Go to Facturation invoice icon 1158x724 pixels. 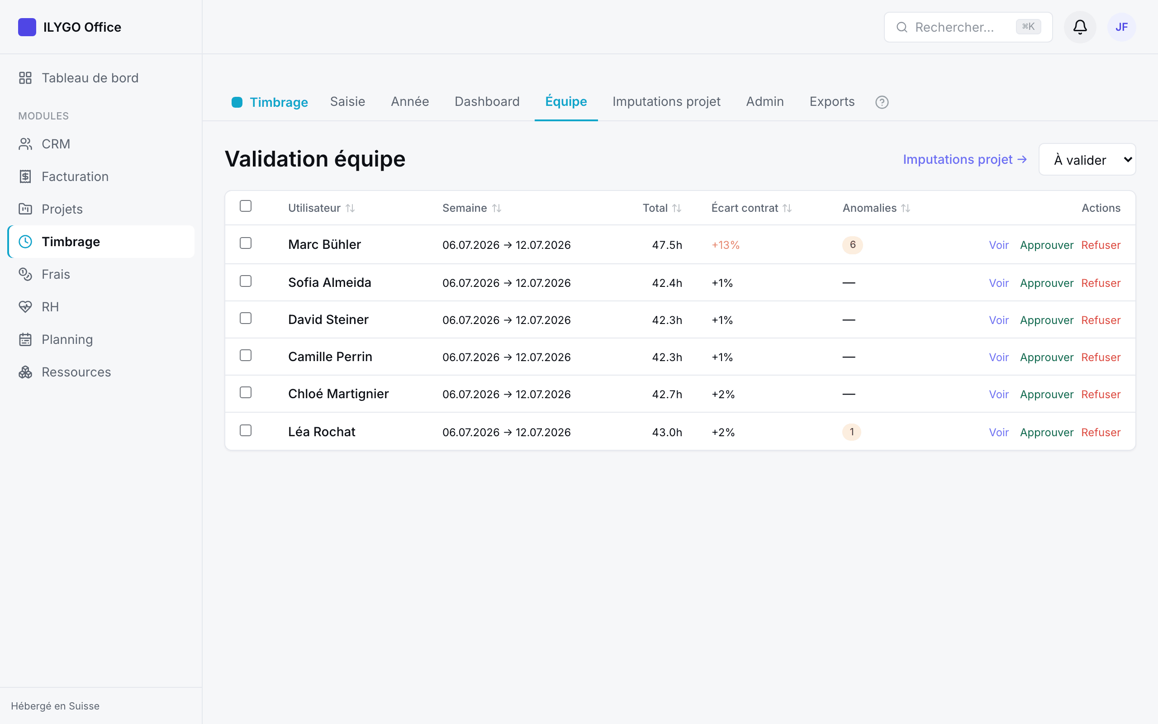coord(25,176)
